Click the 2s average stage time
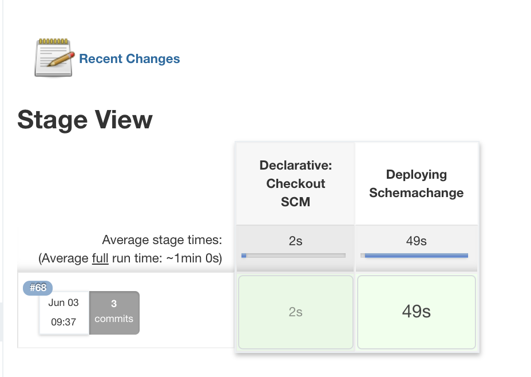This screenshot has width=531, height=377. click(295, 241)
